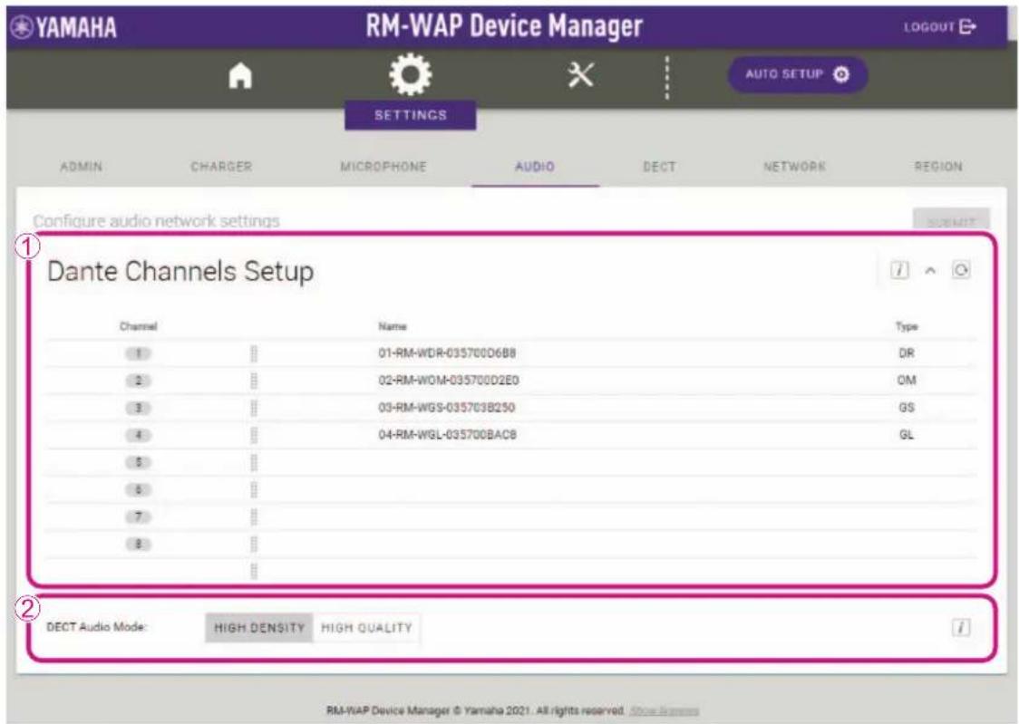Go to the Home icon
Viewport: 1019px width, 724px height.
pyautogui.click(x=240, y=75)
